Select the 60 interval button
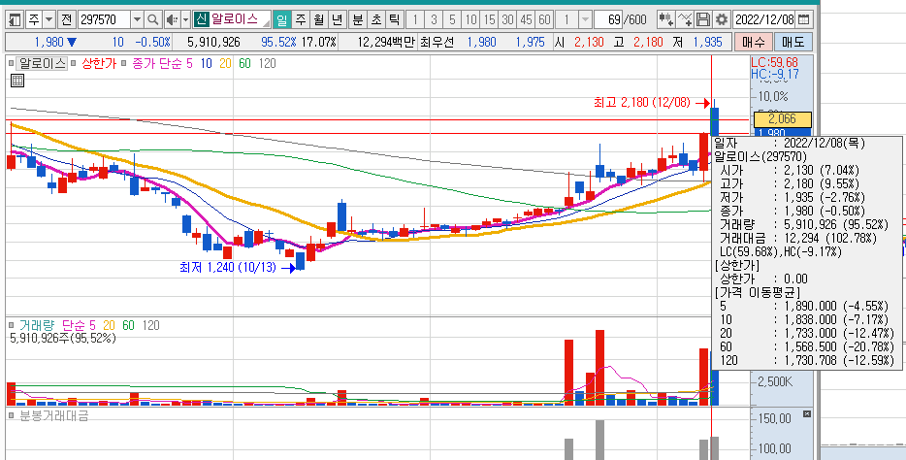 pos(544,19)
